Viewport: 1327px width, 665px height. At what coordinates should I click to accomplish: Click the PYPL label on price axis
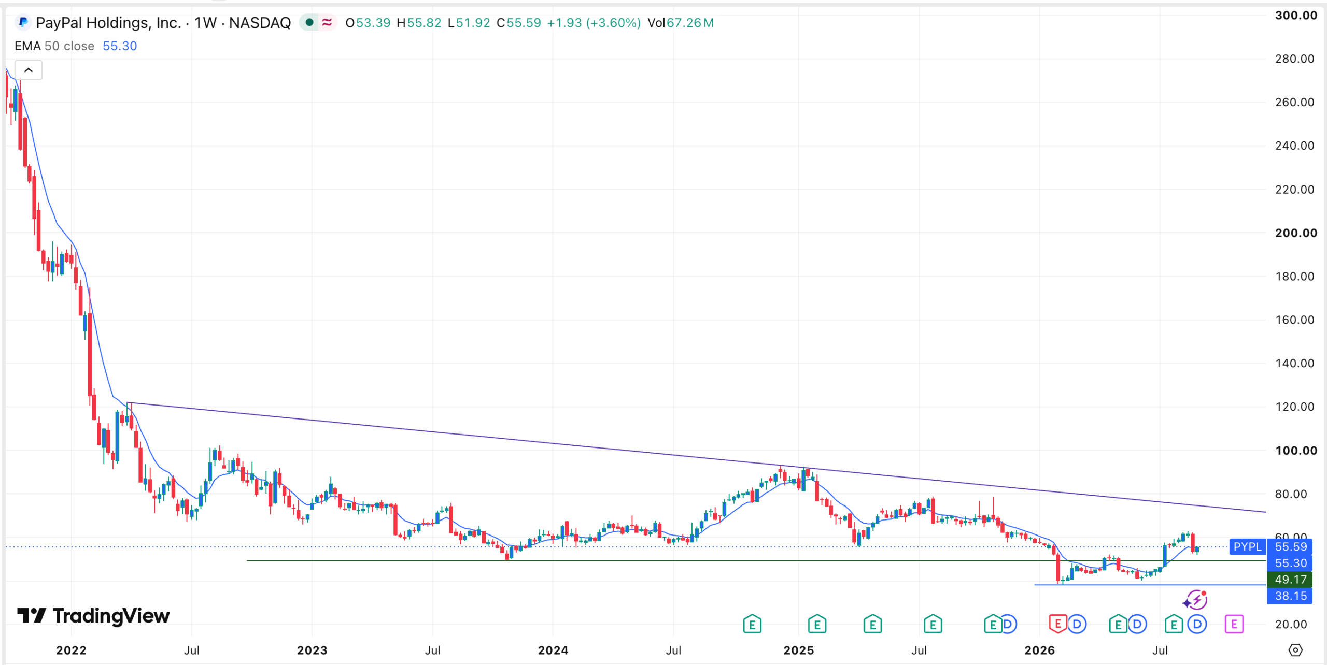[x=1247, y=547]
